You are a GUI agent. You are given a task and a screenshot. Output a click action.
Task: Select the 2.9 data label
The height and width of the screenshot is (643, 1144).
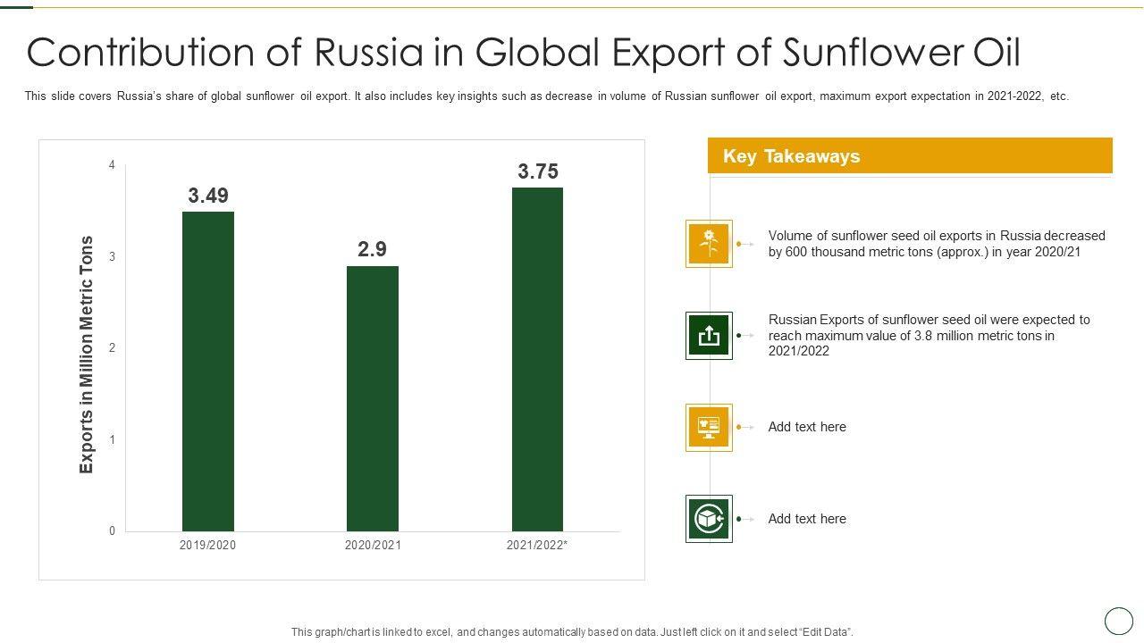pos(372,250)
